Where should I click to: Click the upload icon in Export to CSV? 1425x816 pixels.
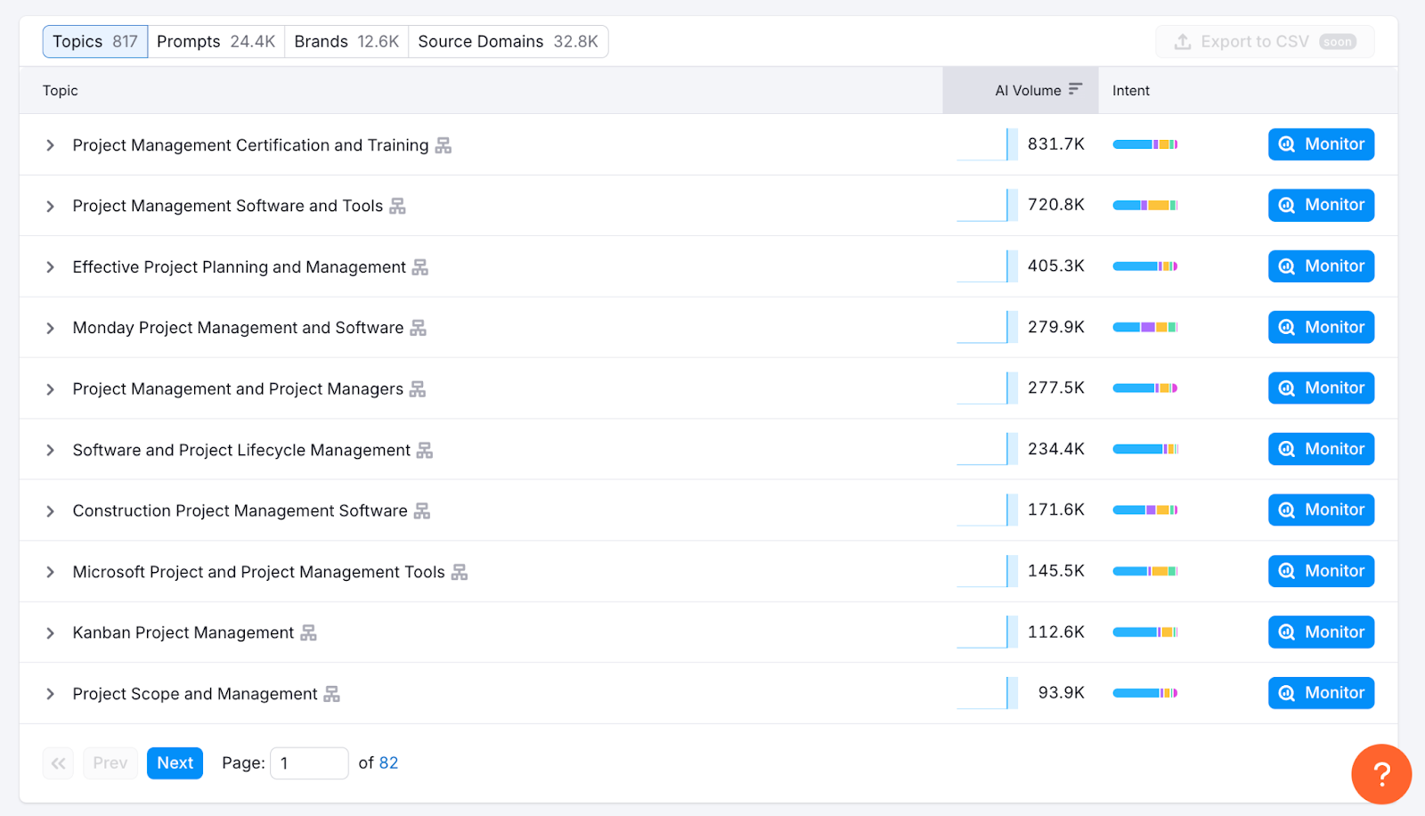point(1183,42)
